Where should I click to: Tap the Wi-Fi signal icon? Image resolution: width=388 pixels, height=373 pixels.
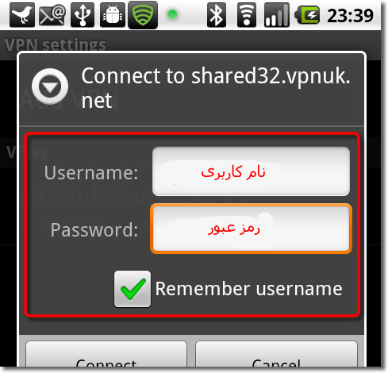click(247, 15)
